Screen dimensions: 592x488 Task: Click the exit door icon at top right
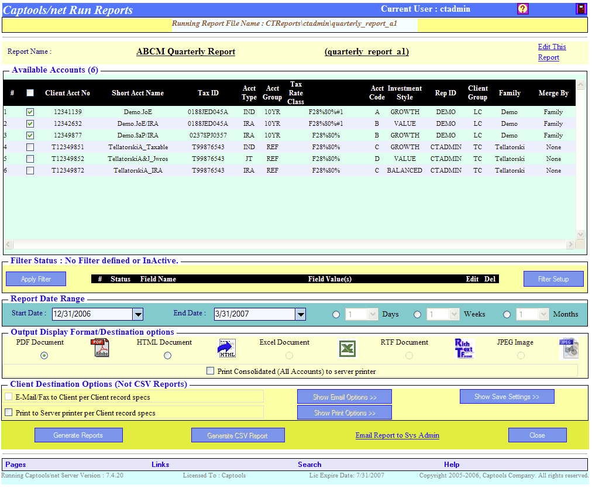tap(580, 9)
